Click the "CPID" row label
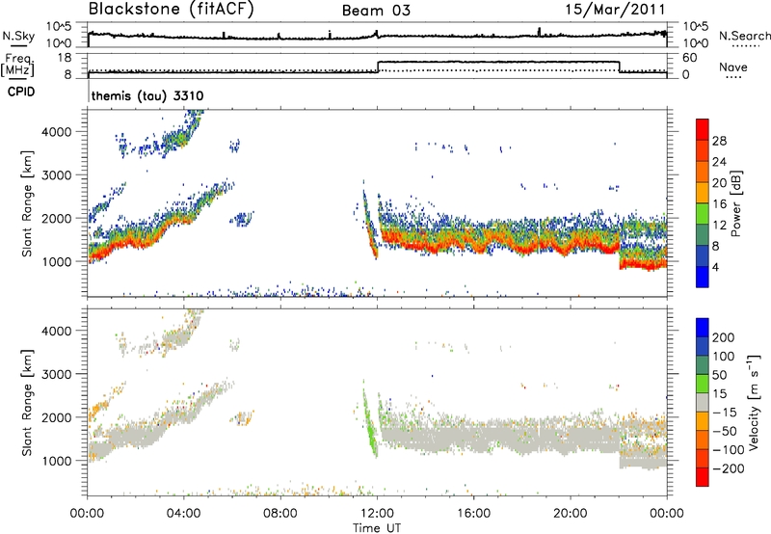Viewport: 771px width, 534px height. tap(21, 92)
